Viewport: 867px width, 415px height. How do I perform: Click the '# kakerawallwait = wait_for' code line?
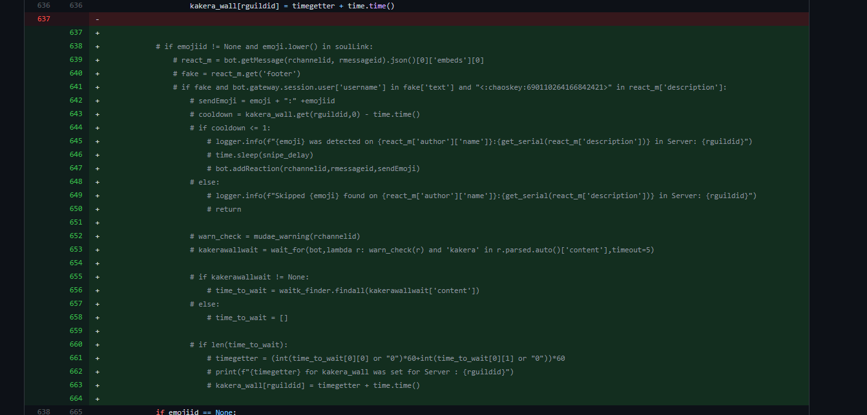[x=422, y=250]
